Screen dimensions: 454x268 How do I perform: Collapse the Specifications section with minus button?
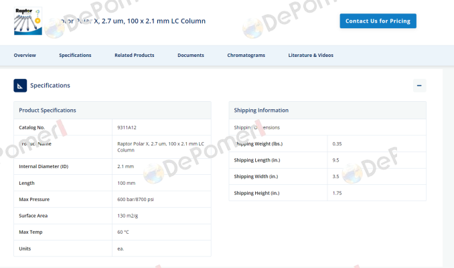coord(419,86)
